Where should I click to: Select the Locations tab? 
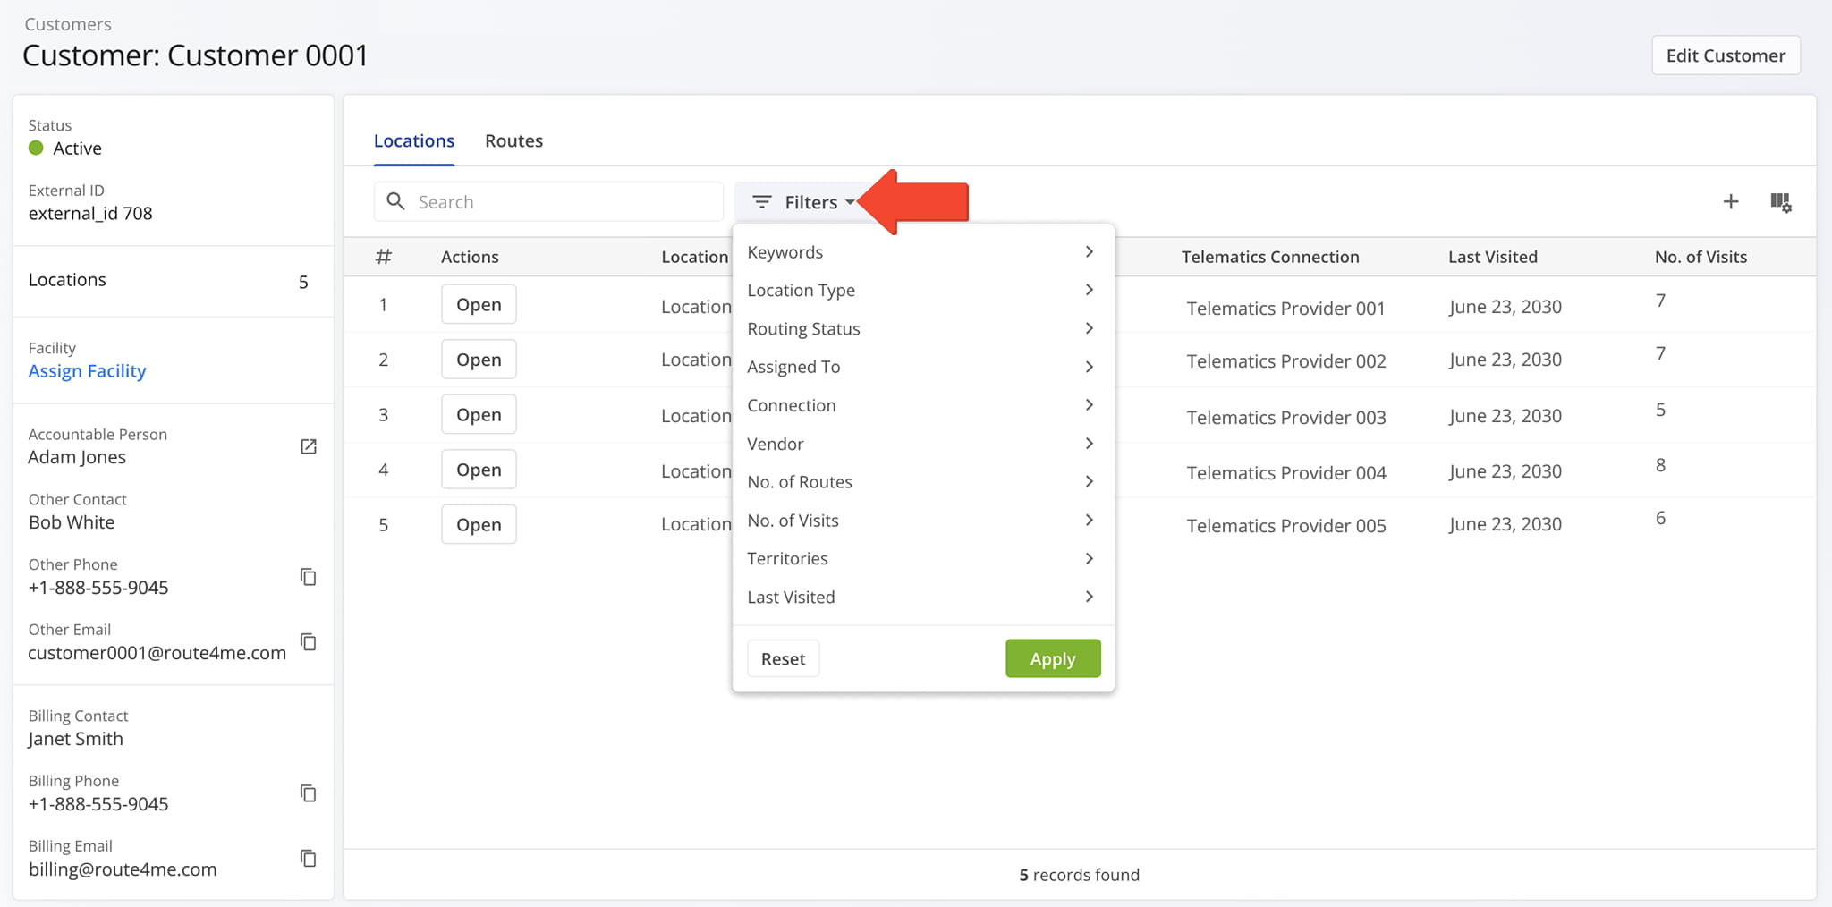tap(413, 141)
